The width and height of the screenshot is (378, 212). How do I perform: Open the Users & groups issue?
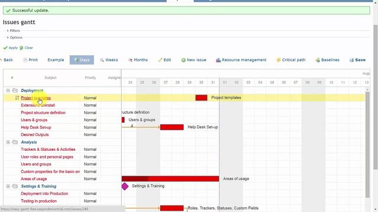(34, 120)
